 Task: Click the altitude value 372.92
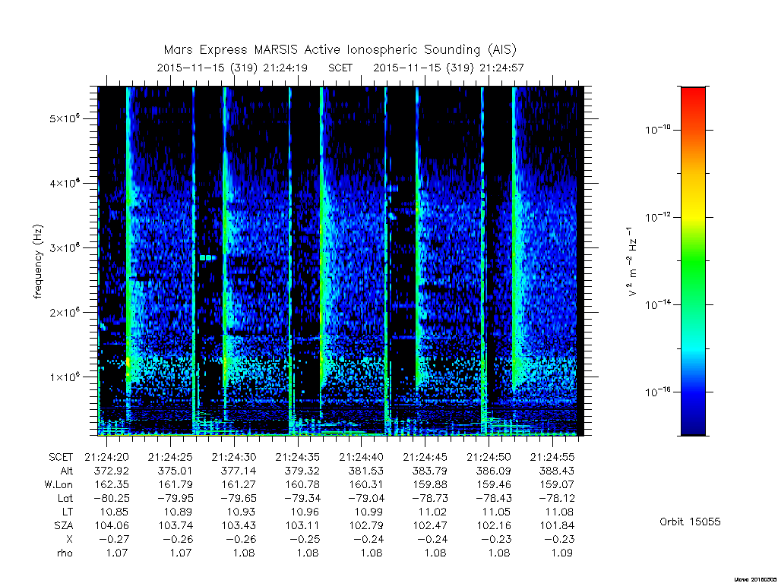coord(111,471)
